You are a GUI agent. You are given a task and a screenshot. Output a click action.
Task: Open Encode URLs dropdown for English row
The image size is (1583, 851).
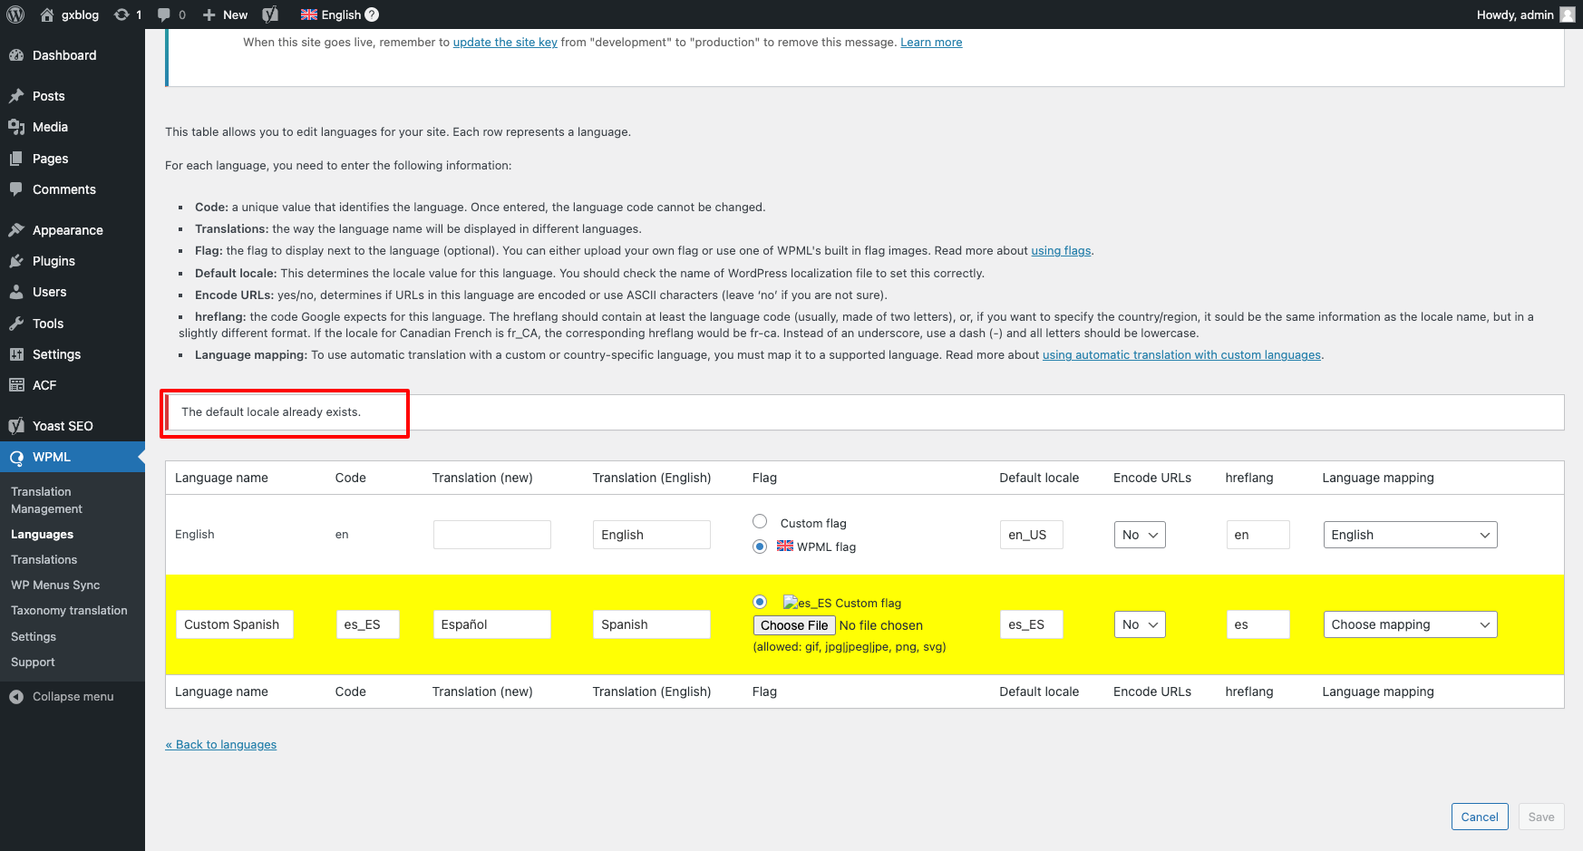pos(1140,535)
